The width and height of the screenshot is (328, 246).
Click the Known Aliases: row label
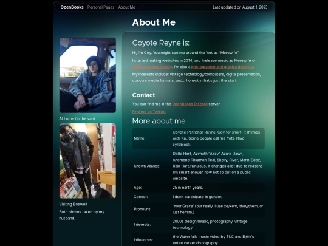tap(147, 166)
